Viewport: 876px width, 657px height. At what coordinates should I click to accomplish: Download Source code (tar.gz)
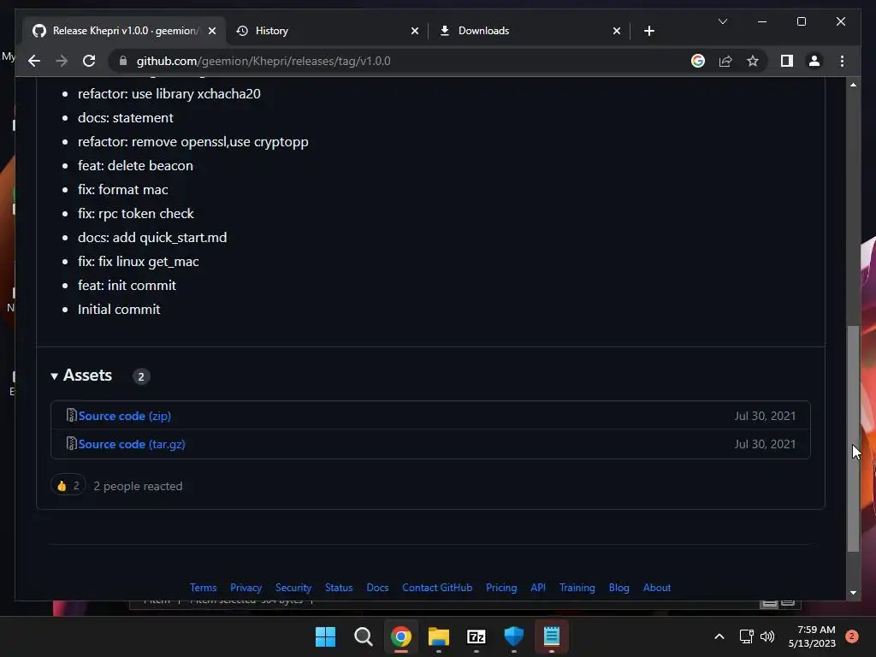132,444
